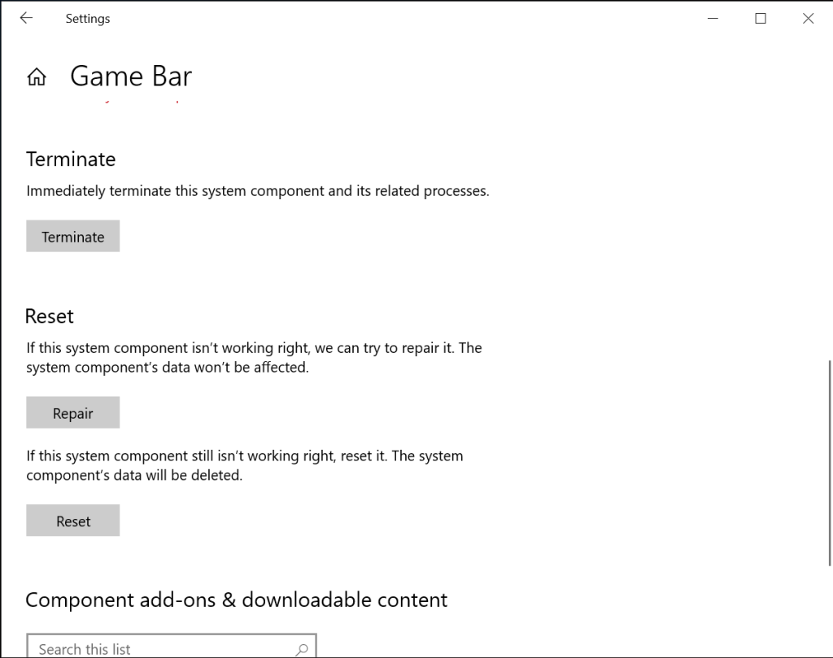Image resolution: width=833 pixels, height=658 pixels.
Task: Close the Settings window
Action: coord(808,19)
